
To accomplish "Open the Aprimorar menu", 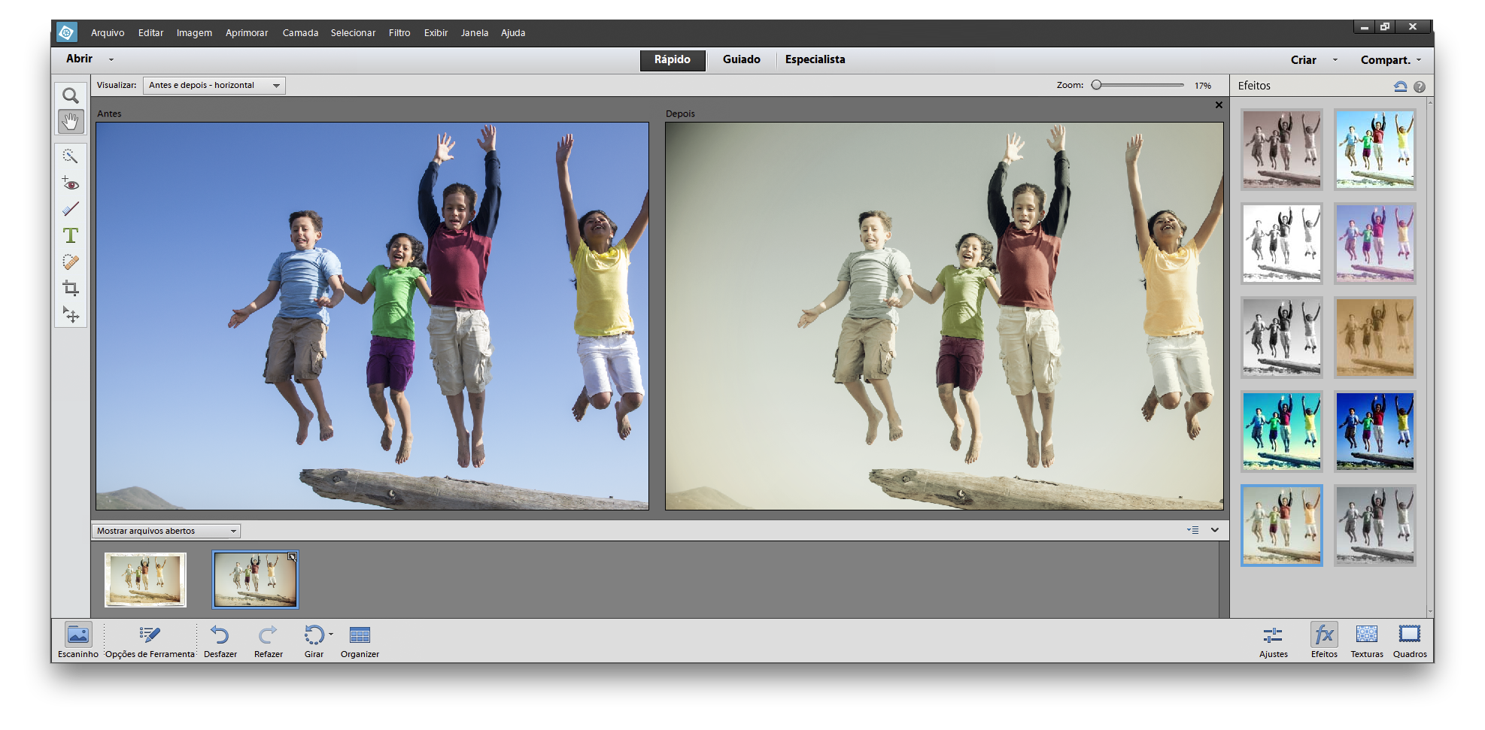I will [x=247, y=33].
